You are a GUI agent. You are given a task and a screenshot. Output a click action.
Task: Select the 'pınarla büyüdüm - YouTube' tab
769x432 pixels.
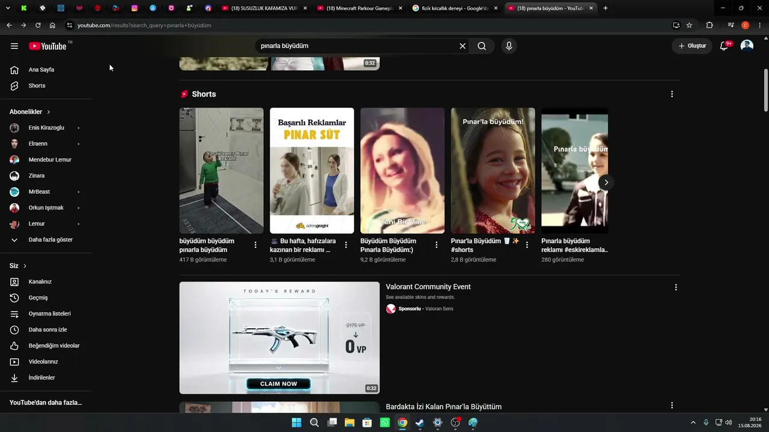coord(550,8)
